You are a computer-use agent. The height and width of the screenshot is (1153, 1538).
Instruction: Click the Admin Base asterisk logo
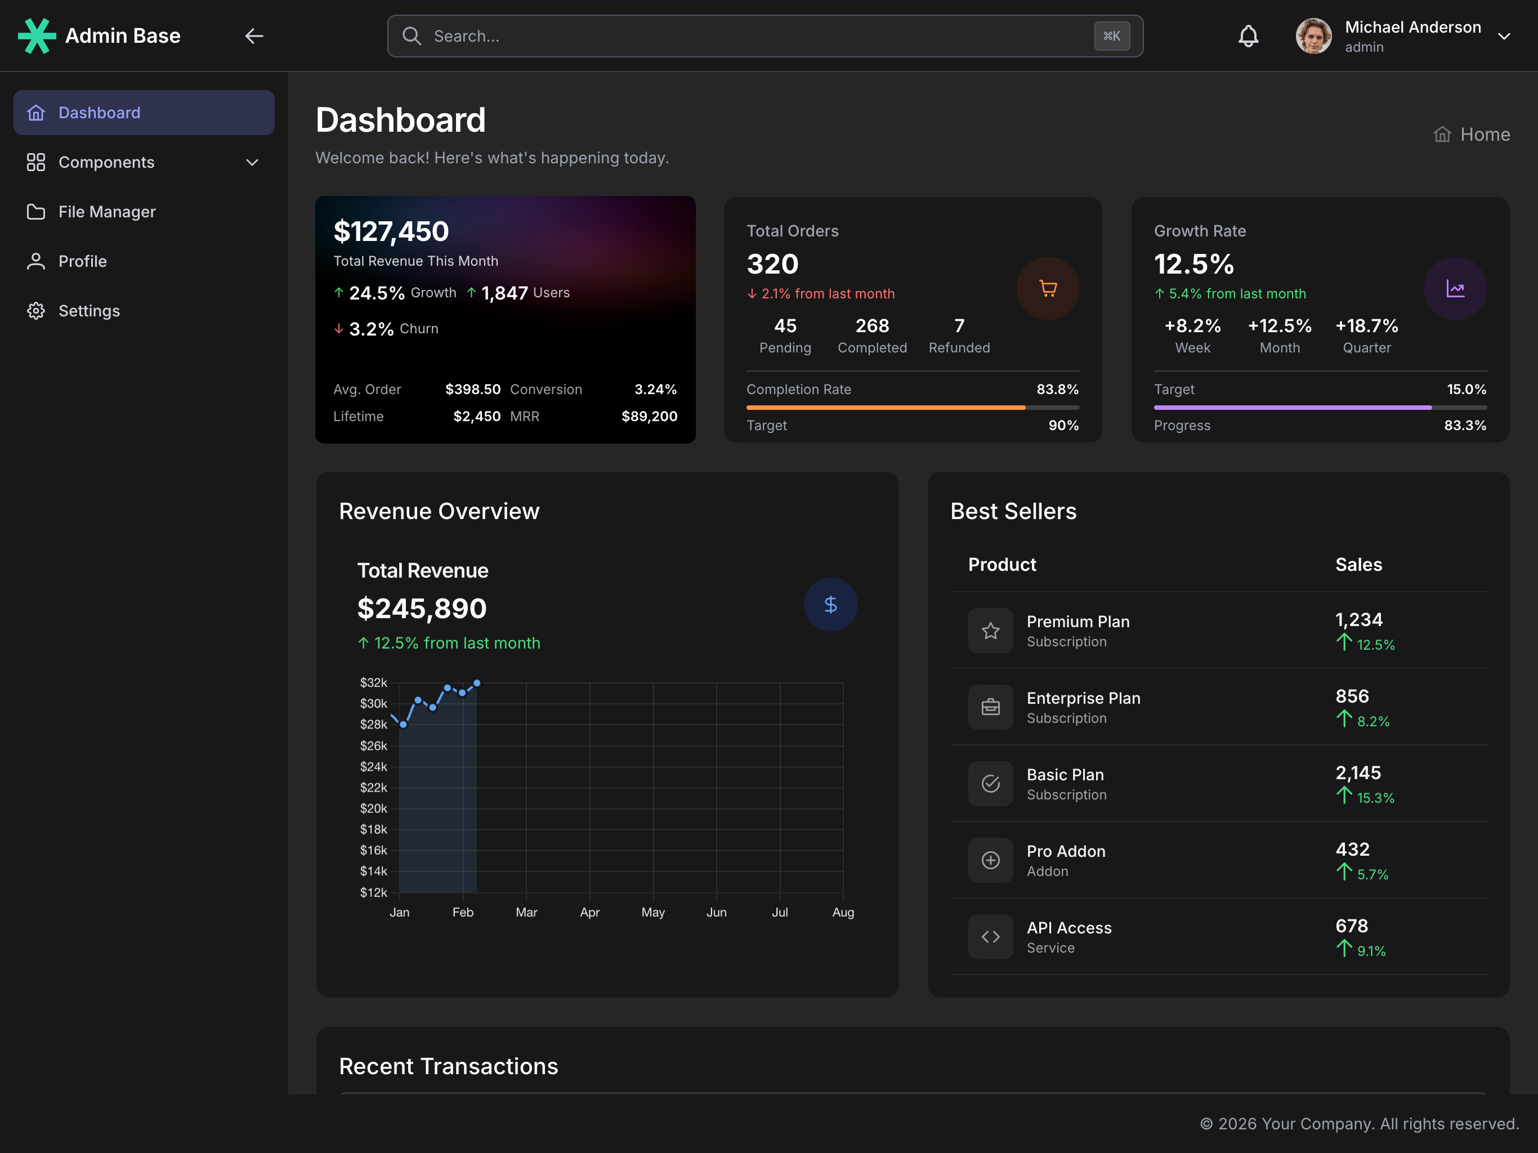pos(37,35)
